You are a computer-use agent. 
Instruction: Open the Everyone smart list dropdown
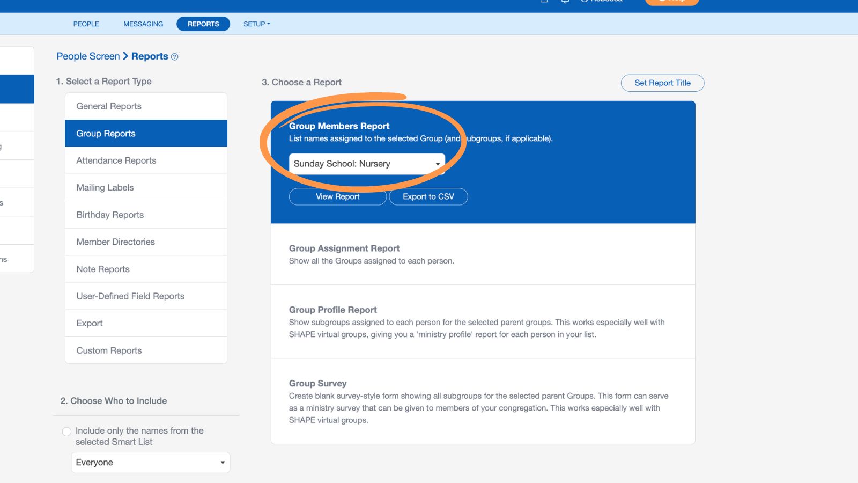150,463
